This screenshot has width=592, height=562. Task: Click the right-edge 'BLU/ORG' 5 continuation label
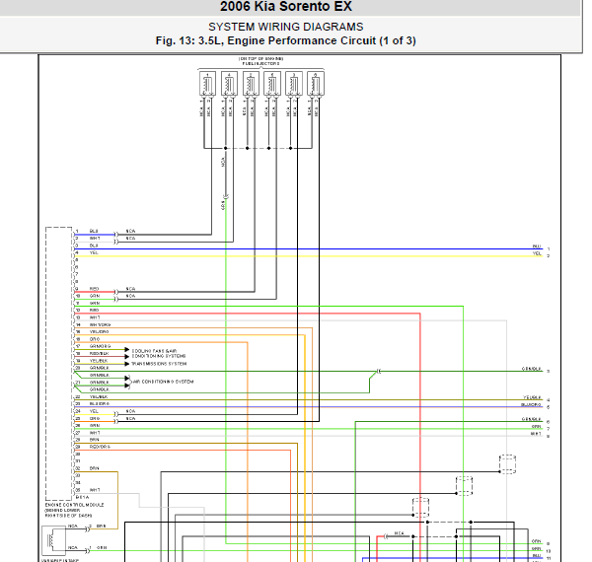tap(531, 404)
